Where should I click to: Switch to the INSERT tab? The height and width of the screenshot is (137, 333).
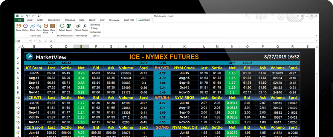[40, 20]
